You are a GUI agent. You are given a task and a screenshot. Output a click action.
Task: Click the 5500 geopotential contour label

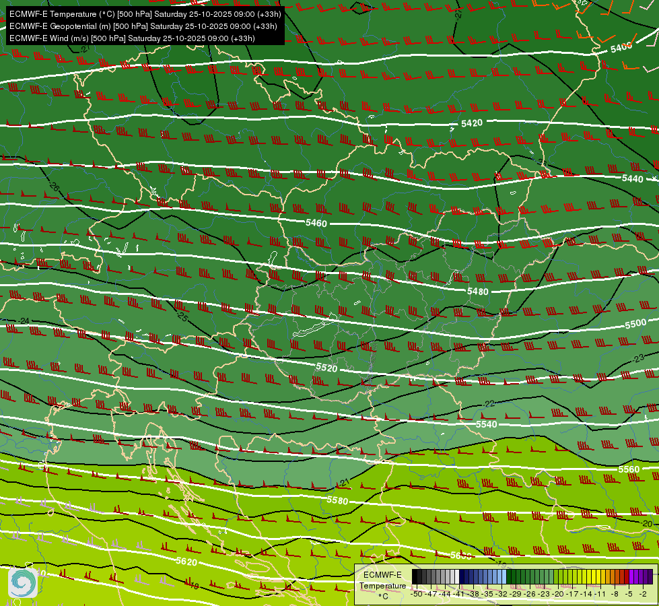click(x=635, y=324)
